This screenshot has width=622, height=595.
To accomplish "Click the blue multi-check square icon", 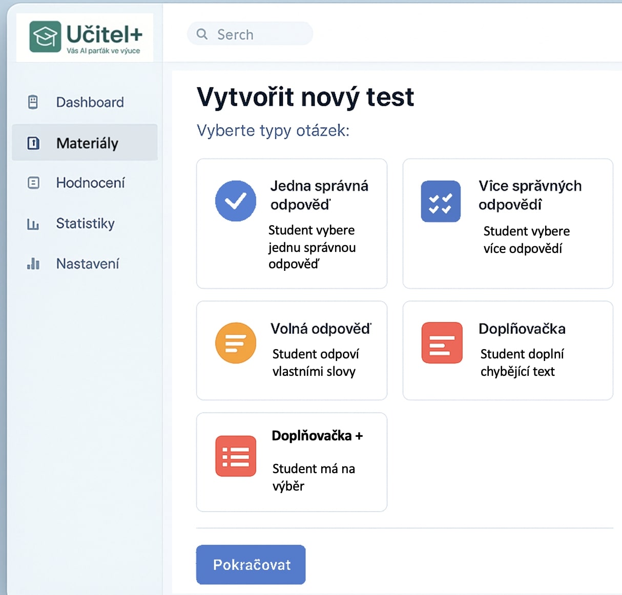I will pyautogui.click(x=441, y=201).
